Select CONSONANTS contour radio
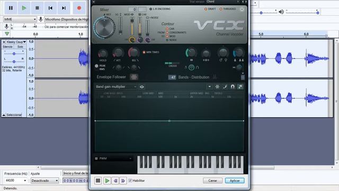This screenshot has height=191, width=339. pyautogui.click(x=167, y=32)
